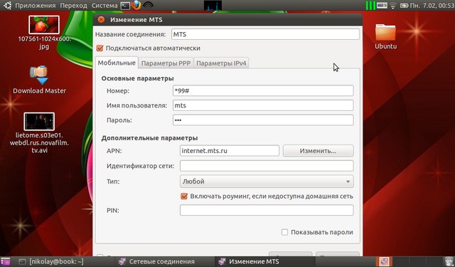Switch to the Мобильные tab
The height and width of the screenshot is (267, 455).
[117, 63]
